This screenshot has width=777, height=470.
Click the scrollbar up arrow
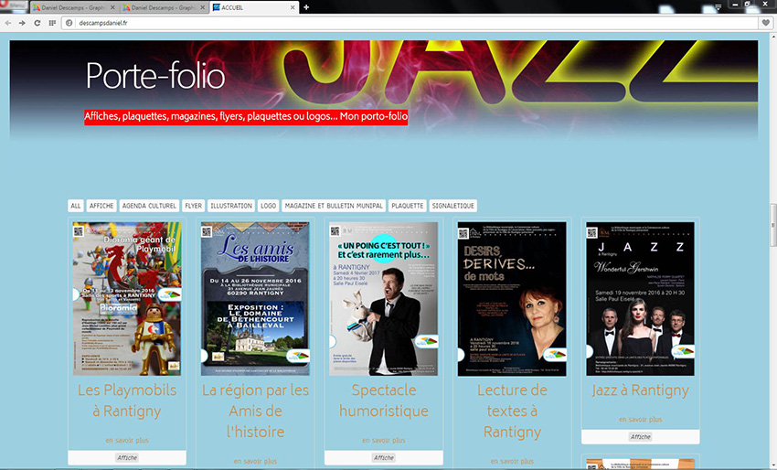tap(772, 37)
